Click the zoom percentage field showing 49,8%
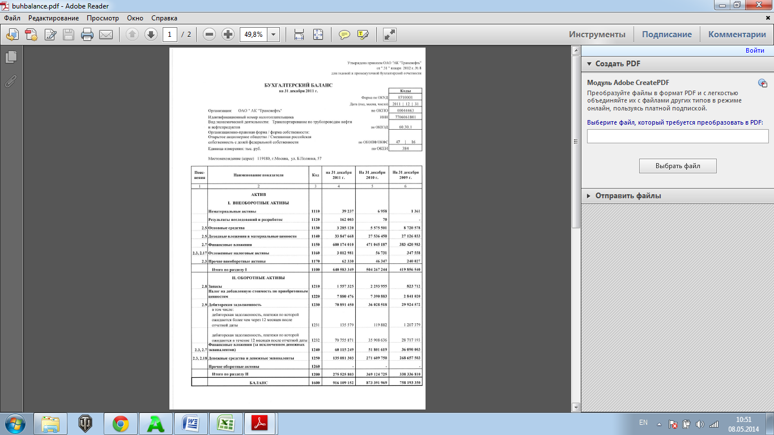This screenshot has width=774, height=435. click(x=253, y=35)
